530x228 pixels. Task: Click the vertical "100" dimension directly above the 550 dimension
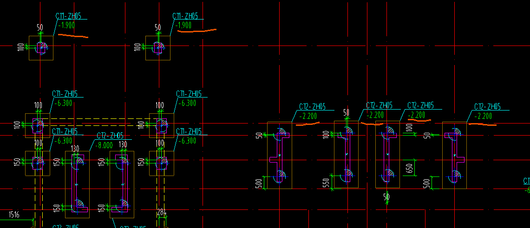pos(326,135)
